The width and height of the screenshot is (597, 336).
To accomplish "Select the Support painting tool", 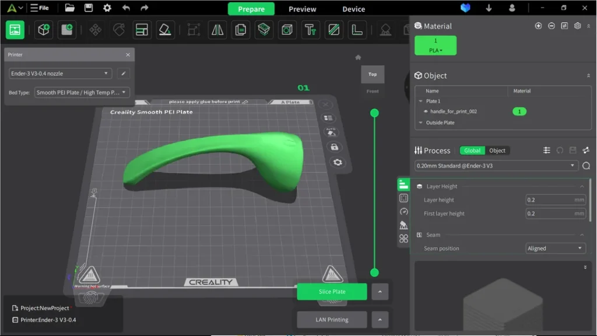I will click(385, 30).
